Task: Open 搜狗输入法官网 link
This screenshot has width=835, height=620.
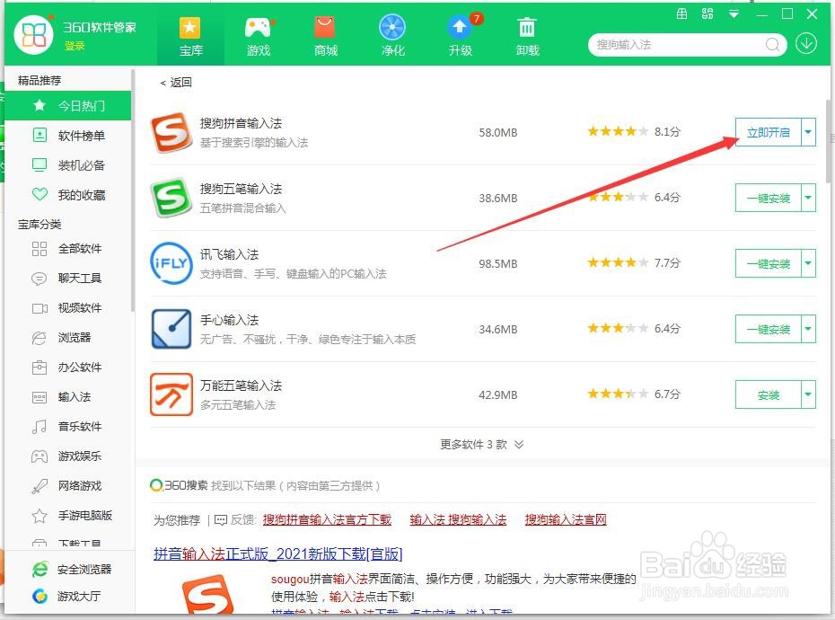Action: coord(566,519)
